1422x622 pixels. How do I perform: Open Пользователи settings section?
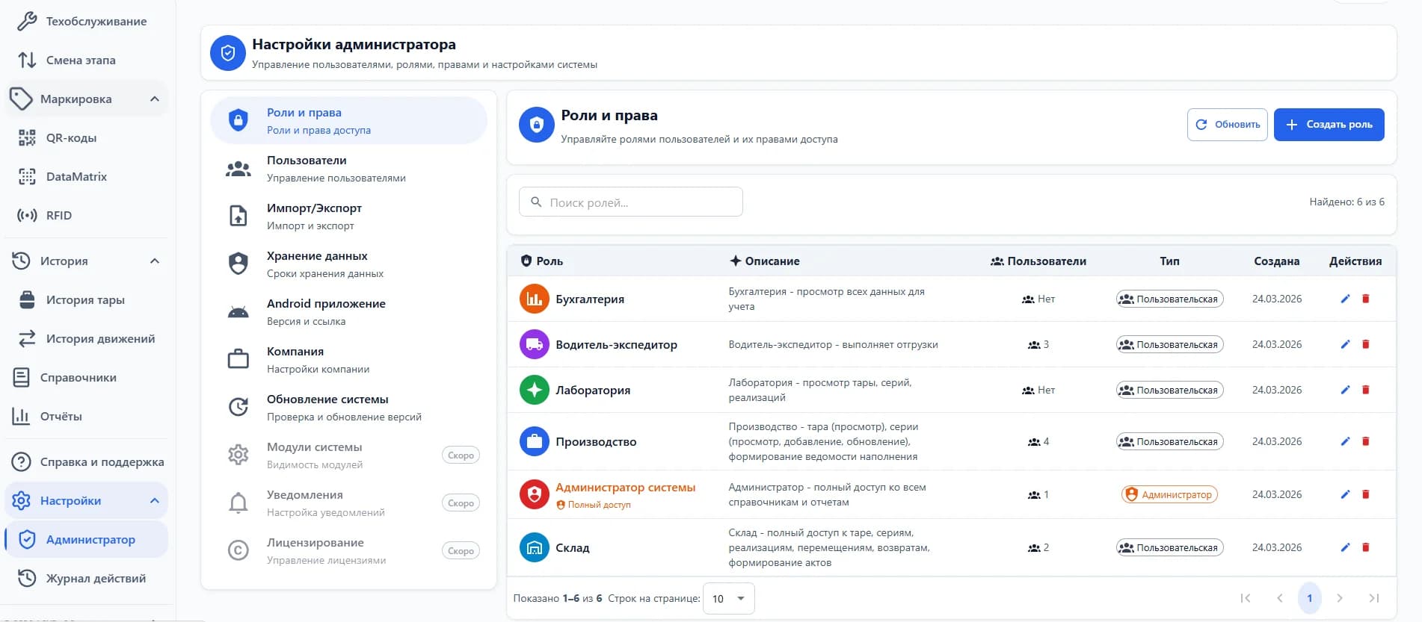coord(348,169)
